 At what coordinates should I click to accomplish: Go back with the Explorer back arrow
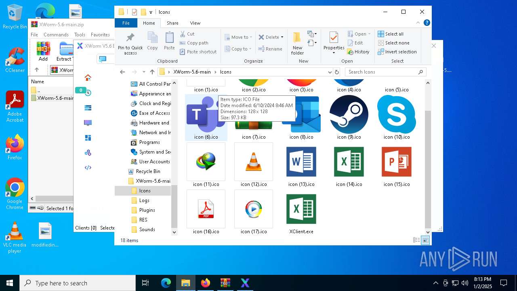[x=122, y=72]
